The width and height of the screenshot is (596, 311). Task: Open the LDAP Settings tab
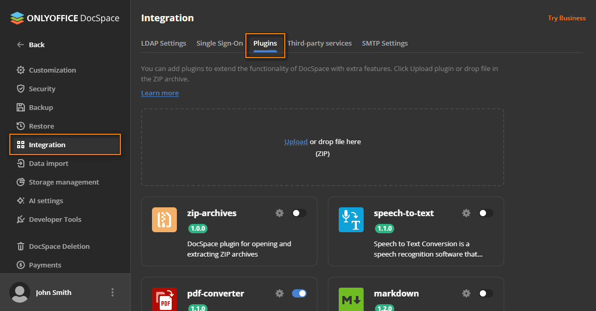[163, 43]
